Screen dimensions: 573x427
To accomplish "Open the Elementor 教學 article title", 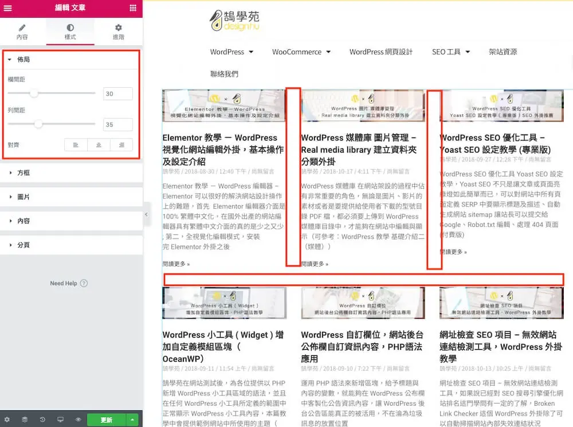I will point(223,150).
